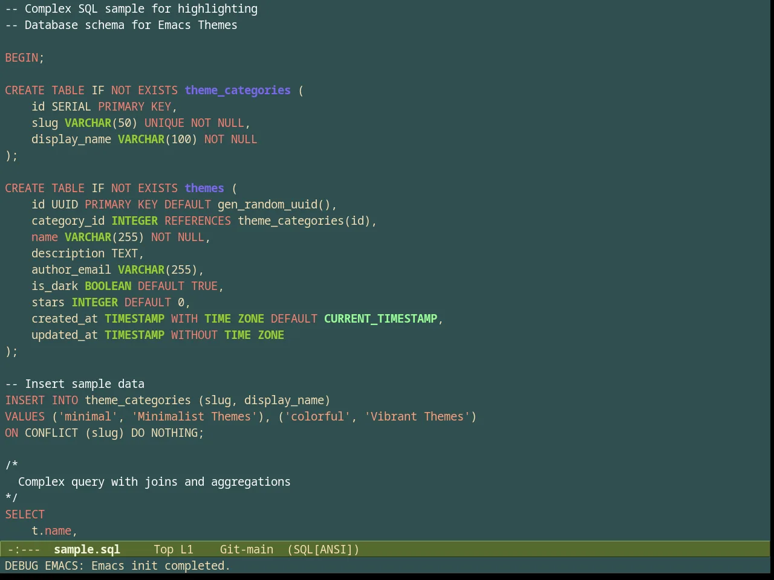The height and width of the screenshot is (580, 774).
Task: Click the */ comment closing marker
Action: click(11, 498)
